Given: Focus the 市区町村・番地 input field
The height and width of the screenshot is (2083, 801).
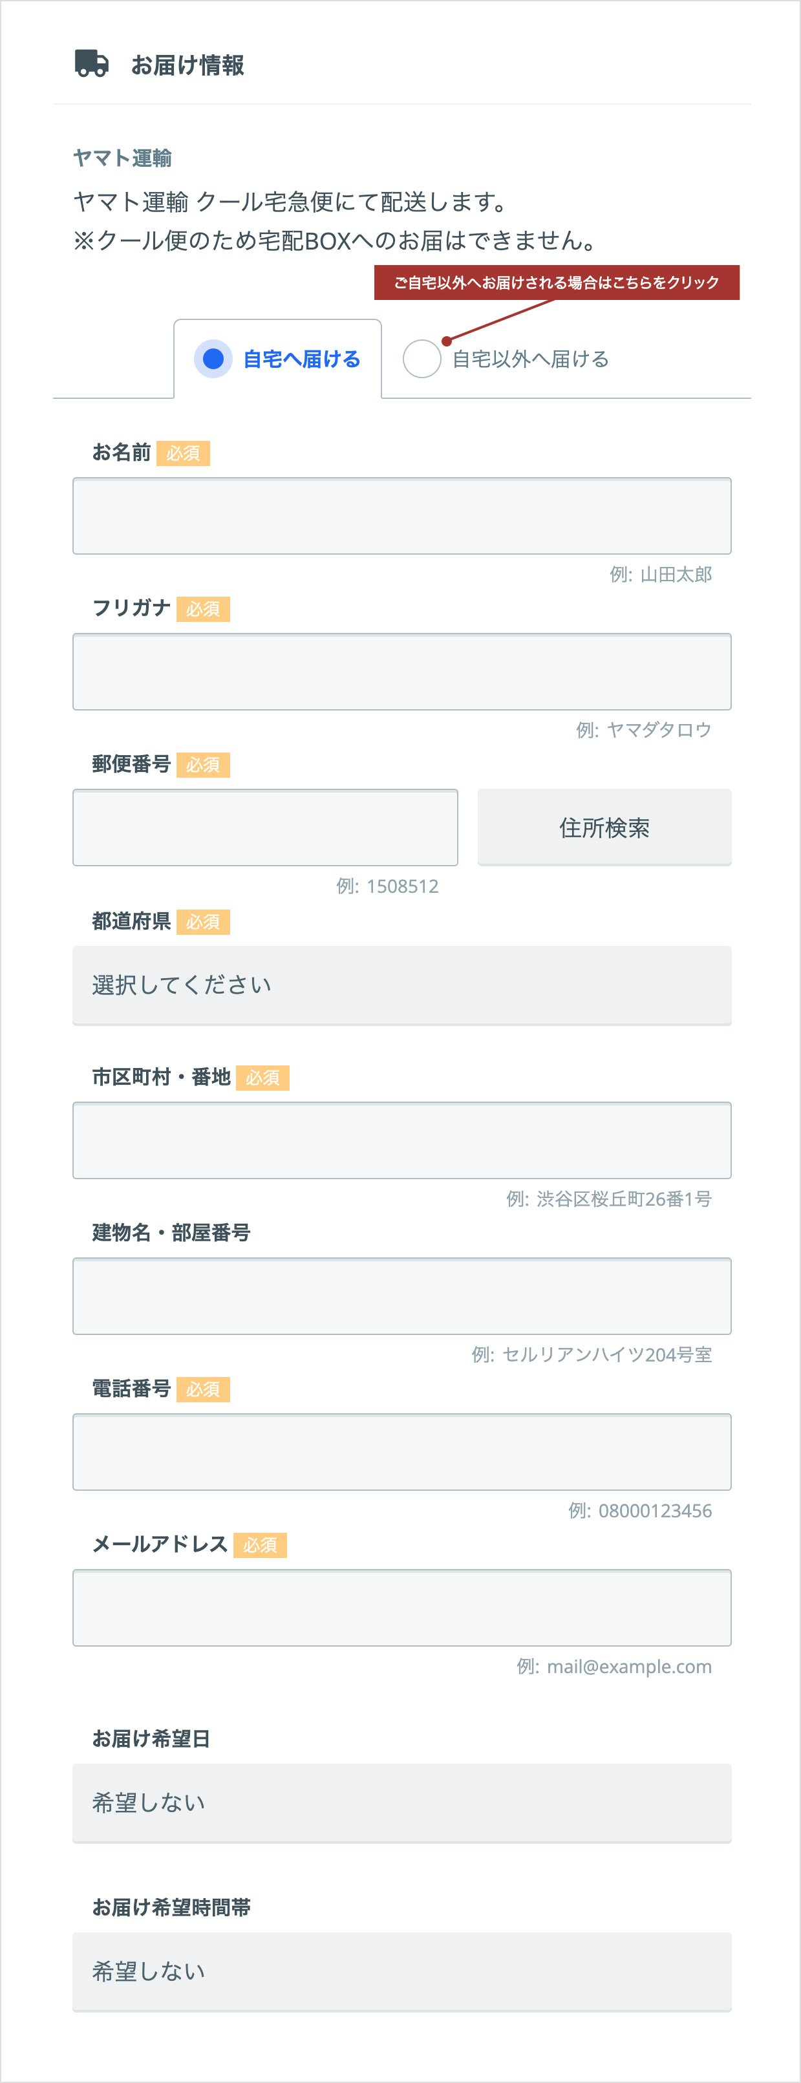Looking at the screenshot, I should point(401,1140).
